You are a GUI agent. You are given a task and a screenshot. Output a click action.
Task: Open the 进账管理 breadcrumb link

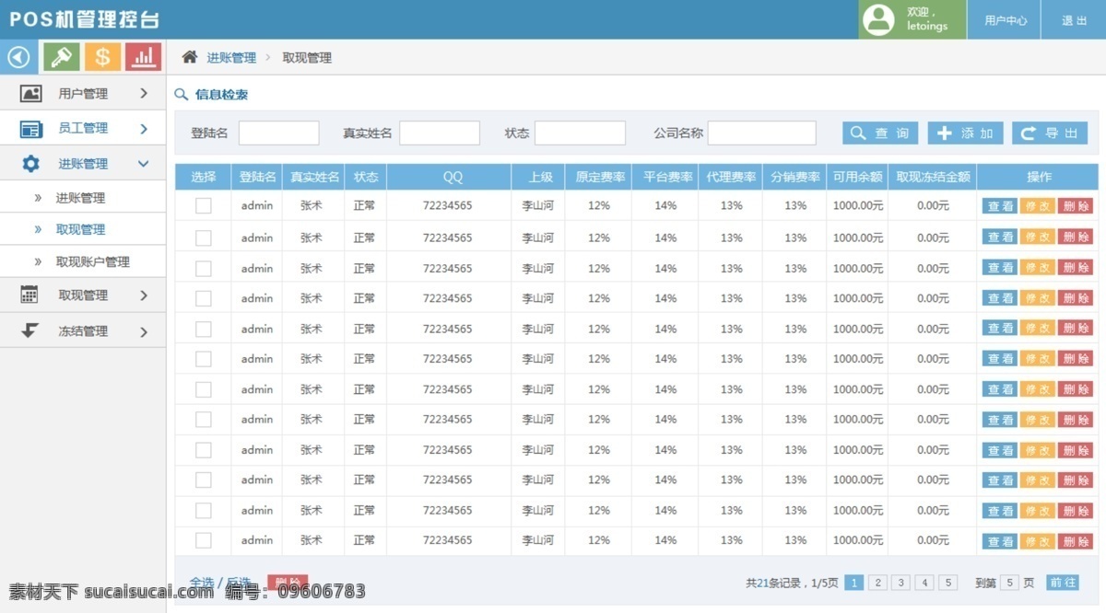tap(231, 57)
